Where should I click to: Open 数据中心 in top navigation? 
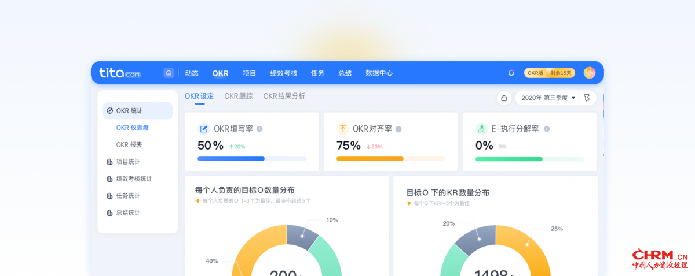click(379, 73)
